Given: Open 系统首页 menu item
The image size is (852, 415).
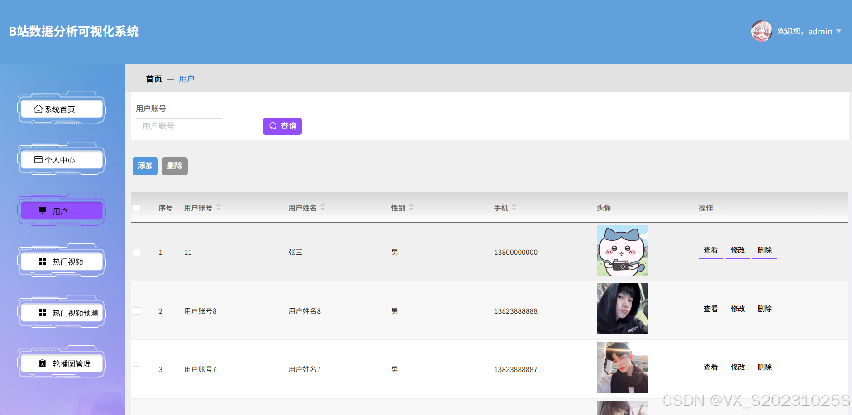Looking at the screenshot, I should (62, 109).
